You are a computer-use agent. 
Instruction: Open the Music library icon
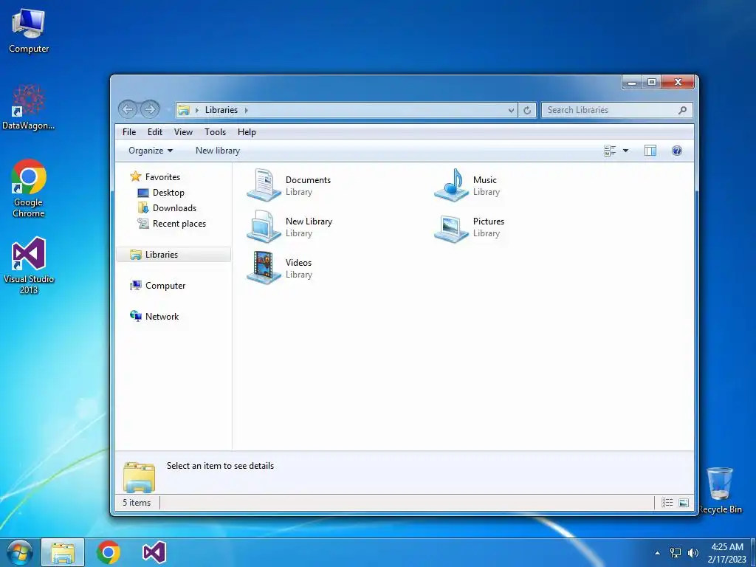pos(451,185)
